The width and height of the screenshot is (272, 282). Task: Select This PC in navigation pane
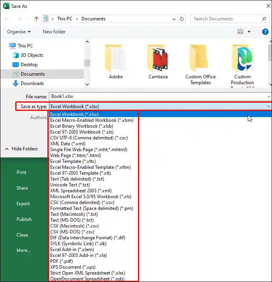(x=25, y=46)
